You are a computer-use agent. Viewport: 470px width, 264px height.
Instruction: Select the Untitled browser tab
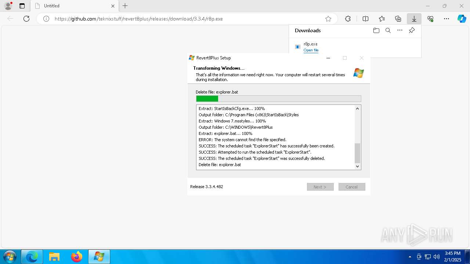(75, 6)
